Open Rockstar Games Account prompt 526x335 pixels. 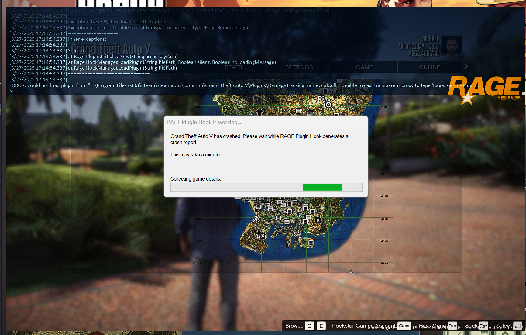point(371,326)
